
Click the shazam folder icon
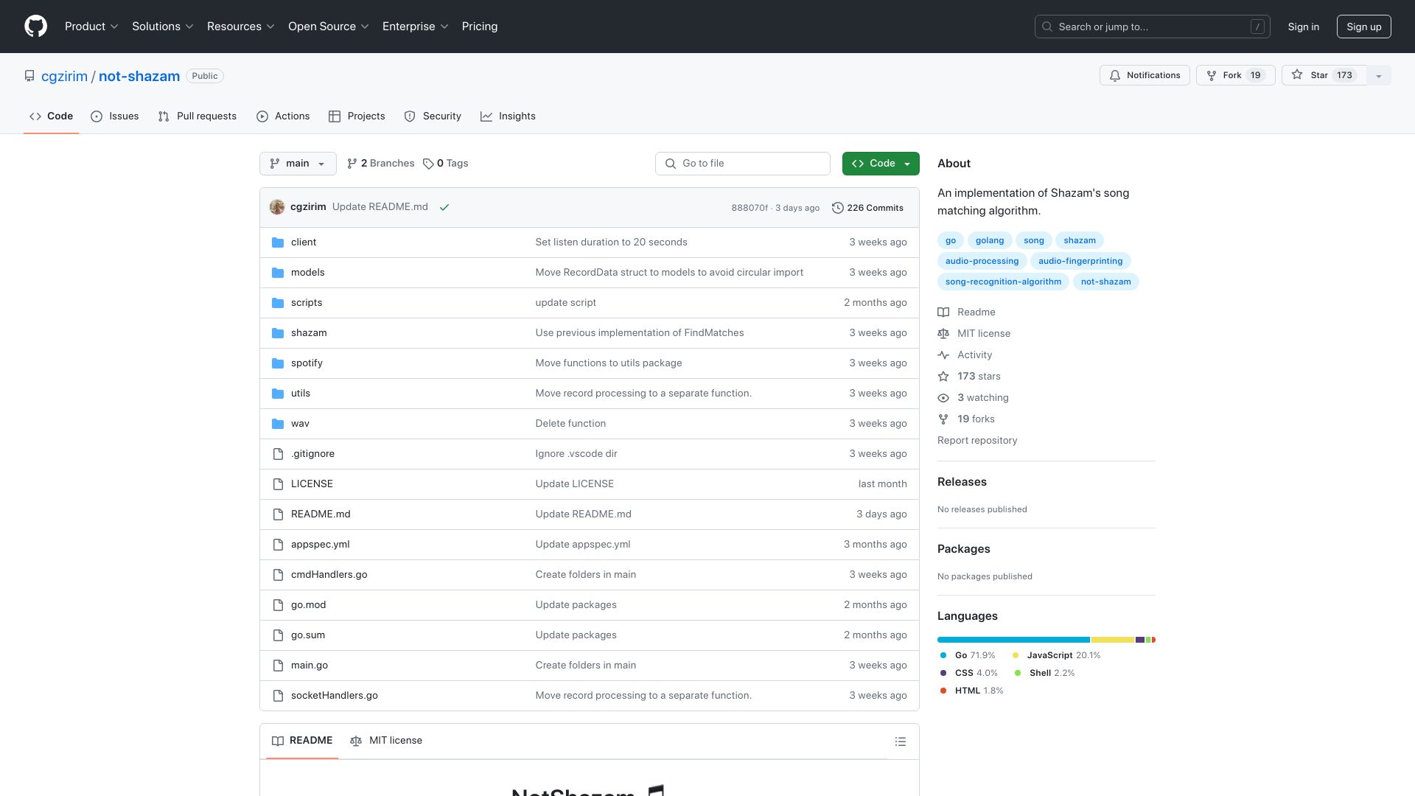click(x=278, y=333)
